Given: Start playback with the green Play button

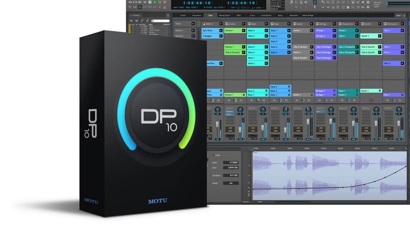Looking at the screenshot, I should tap(155, 2).
